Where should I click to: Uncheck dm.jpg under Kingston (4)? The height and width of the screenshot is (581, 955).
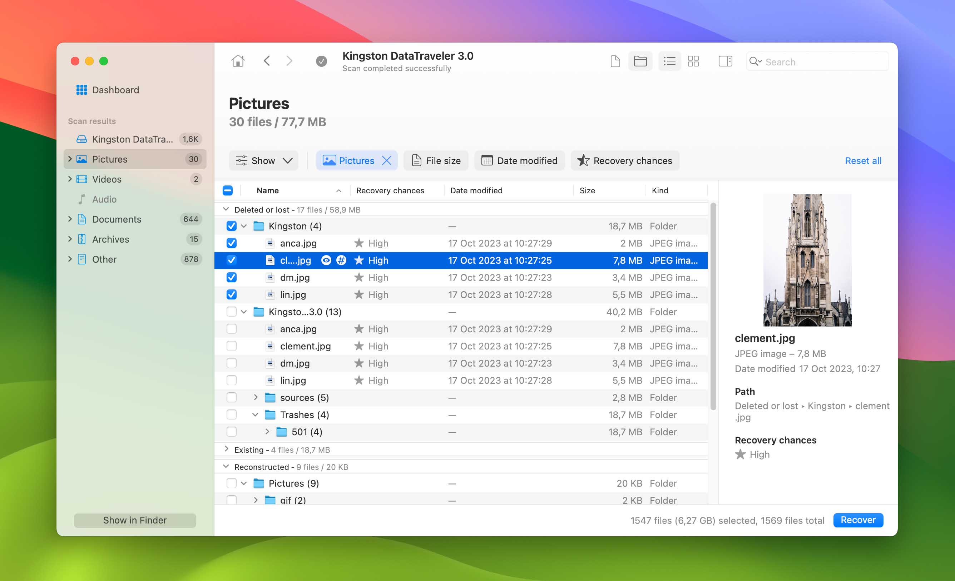point(231,278)
